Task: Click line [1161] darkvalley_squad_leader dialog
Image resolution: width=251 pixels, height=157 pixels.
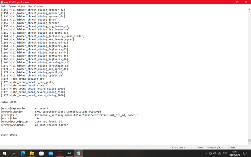Action: pos(43,36)
